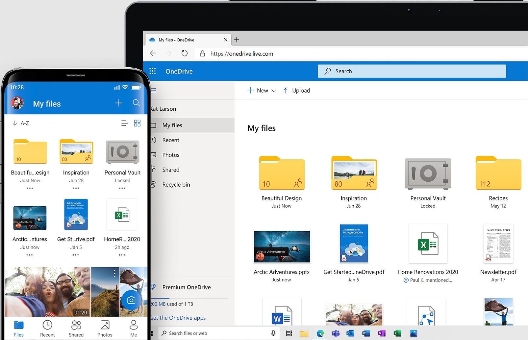Activate voice search with the microphone icon
Screen dimensions: 528x340
point(273,333)
